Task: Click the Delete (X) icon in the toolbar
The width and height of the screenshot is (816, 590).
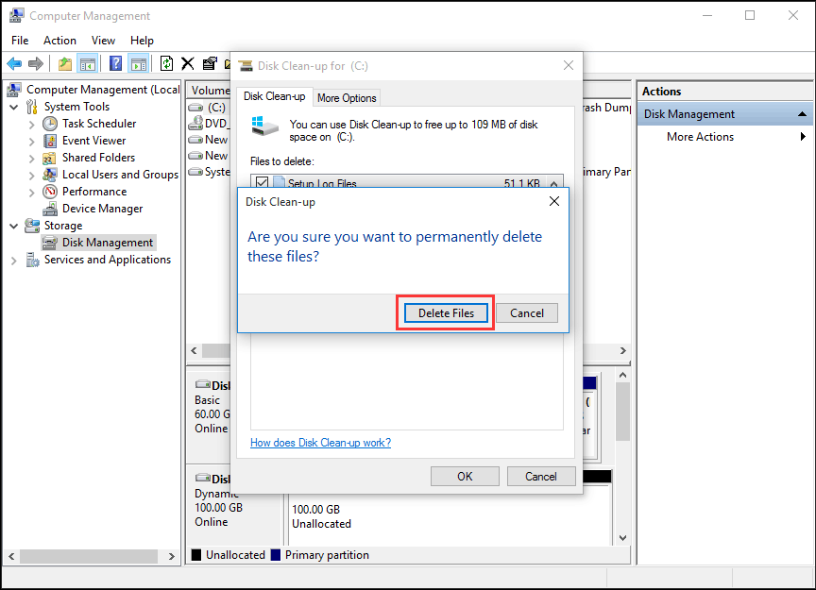Action: pyautogui.click(x=186, y=63)
